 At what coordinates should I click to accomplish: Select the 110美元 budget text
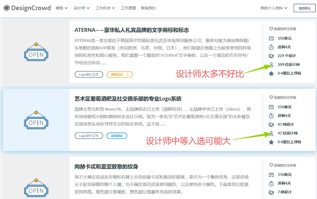point(285,175)
